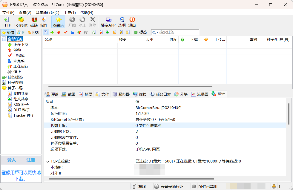The width and height of the screenshot is (293, 190).
Task: Switch to the 评论 tab
Action: [x=52, y=94]
